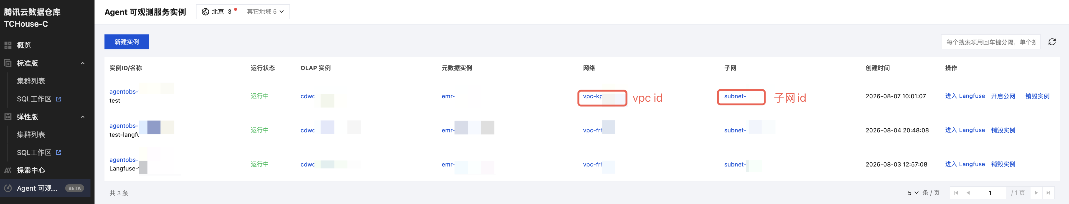Click the refresh icon beside search box
The height and width of the screenshot is (204, 1069).
click(1052, 42)
